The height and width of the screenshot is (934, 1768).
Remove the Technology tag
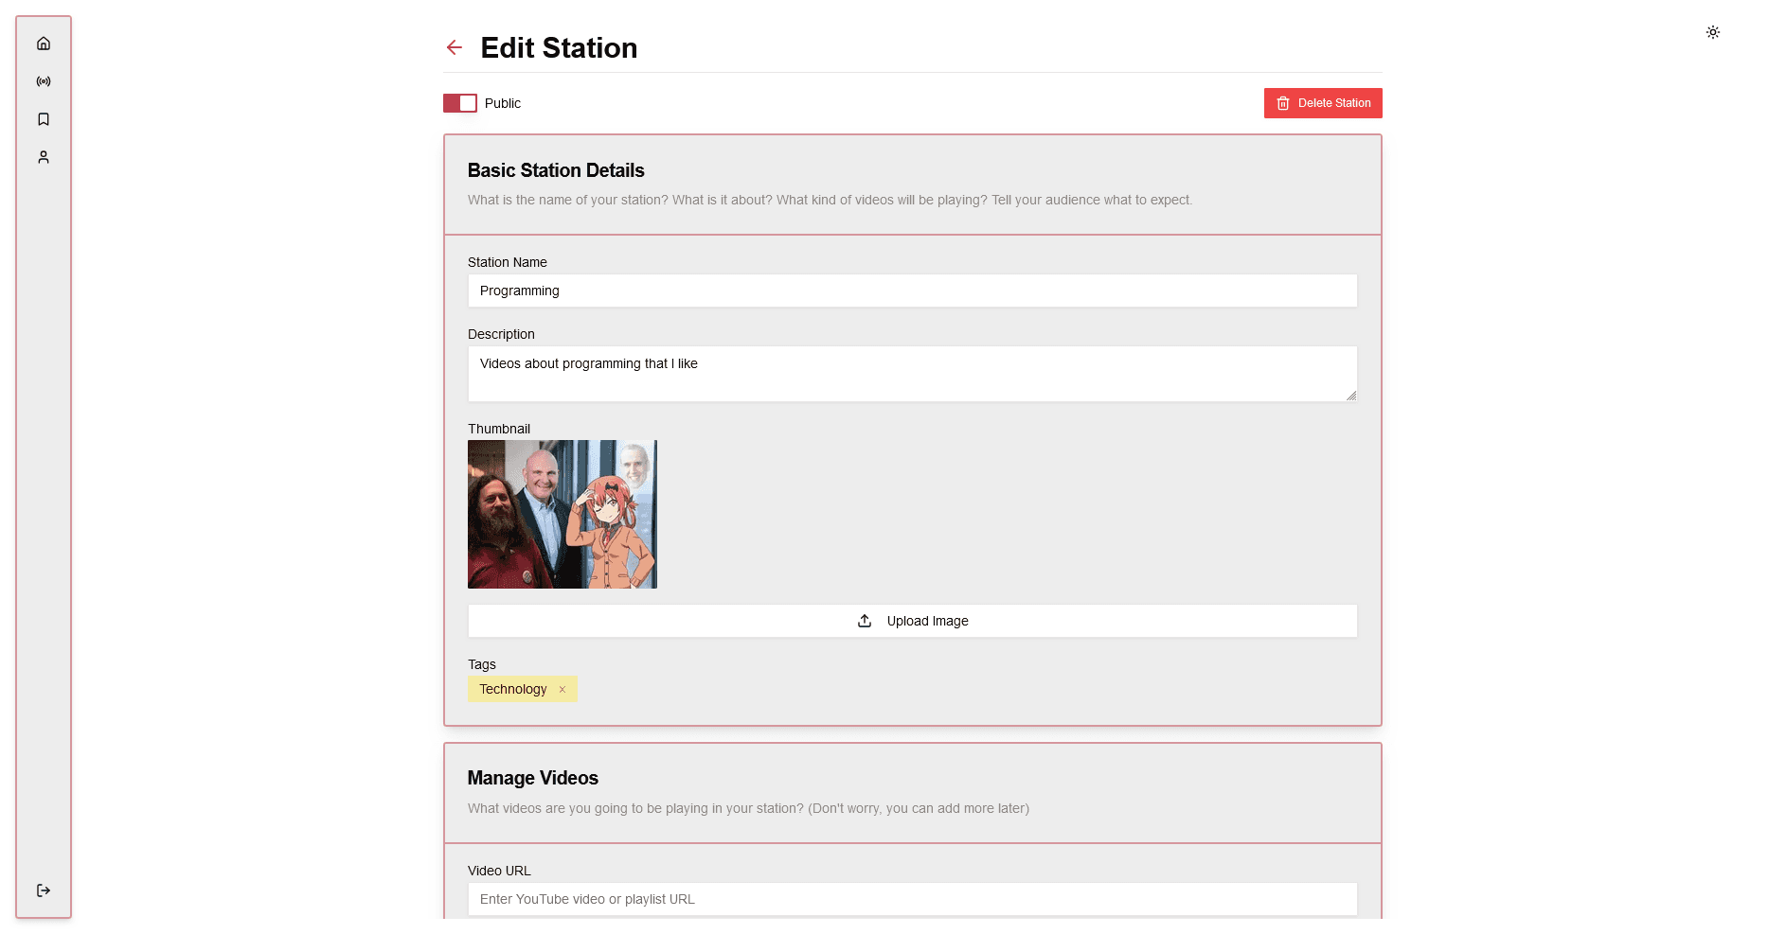[x=562, y=690]
